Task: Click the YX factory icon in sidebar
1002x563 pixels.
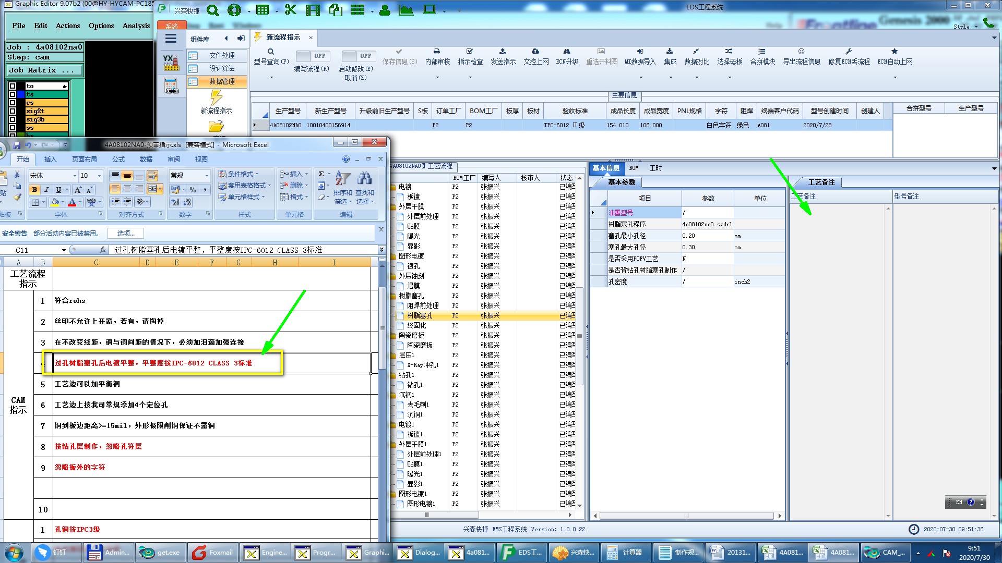Action: tap(171, 63)
